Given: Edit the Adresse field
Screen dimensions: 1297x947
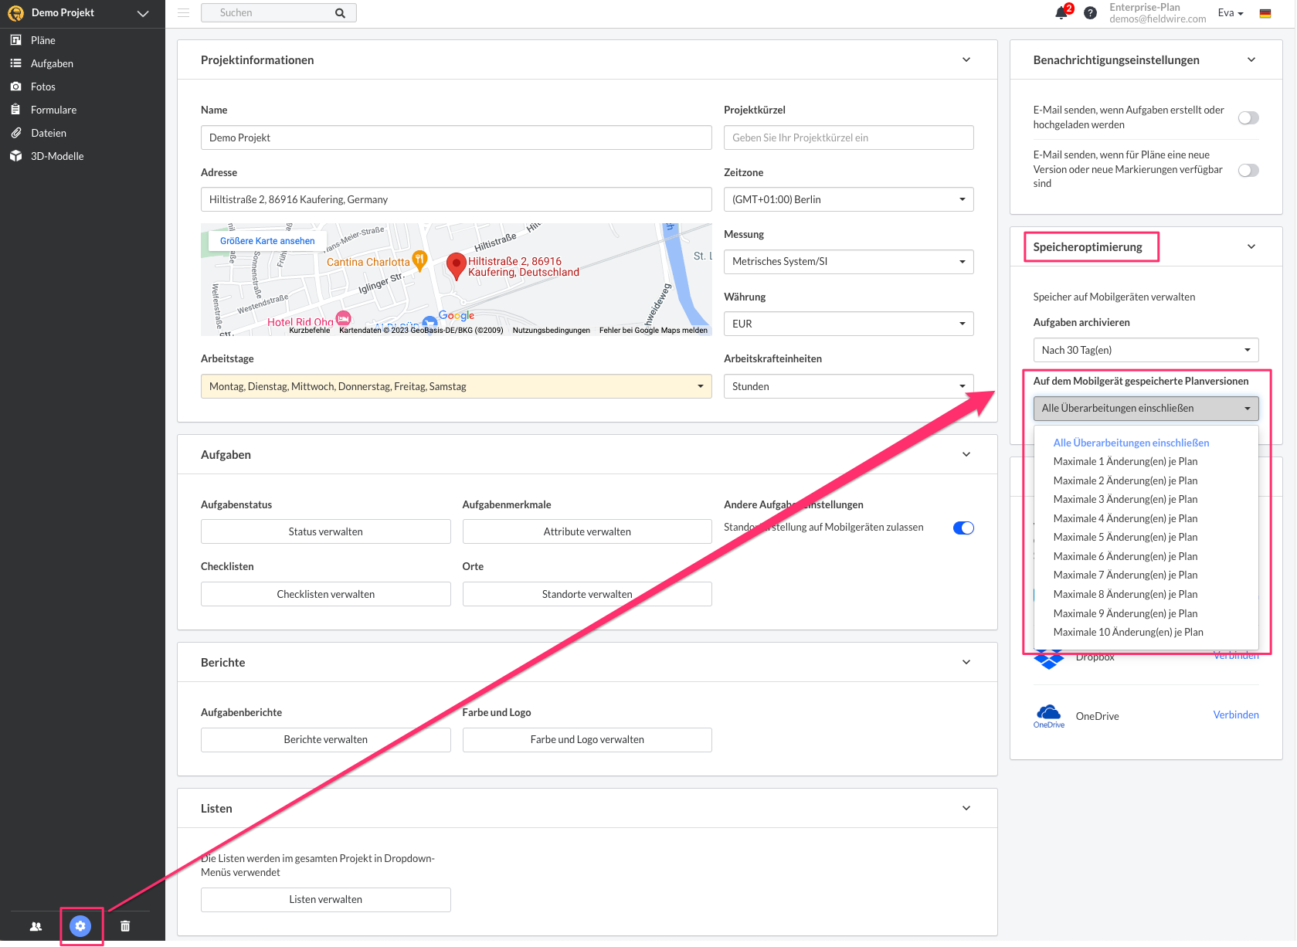Looking at the screenshot, I should [x=456, y=199].
